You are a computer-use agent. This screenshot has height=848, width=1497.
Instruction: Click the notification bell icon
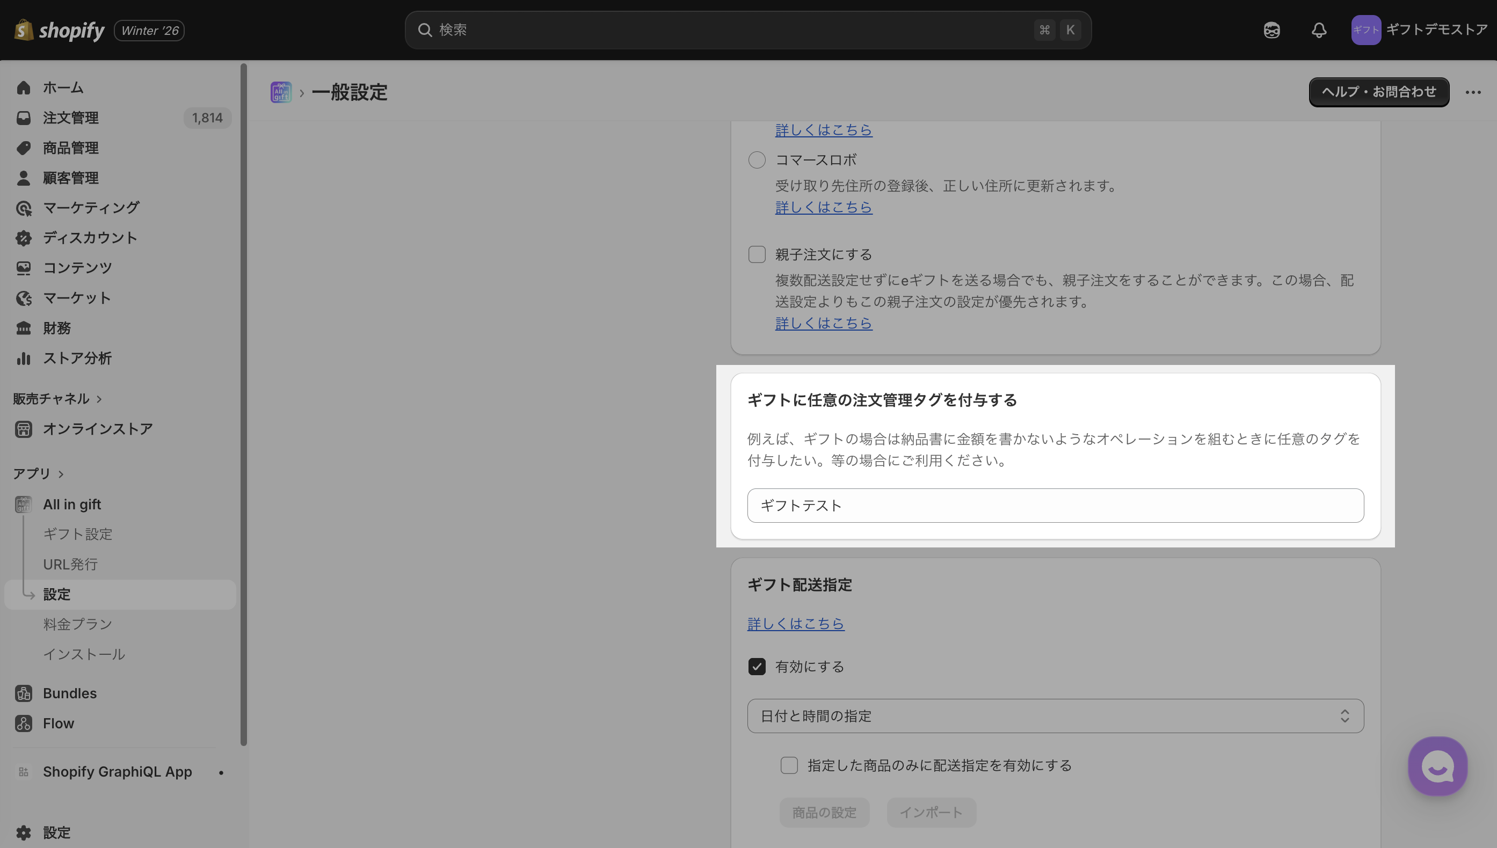click(x=1319, y=30)
